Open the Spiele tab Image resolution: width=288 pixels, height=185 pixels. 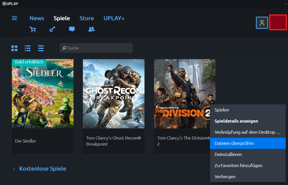[62, 18]
